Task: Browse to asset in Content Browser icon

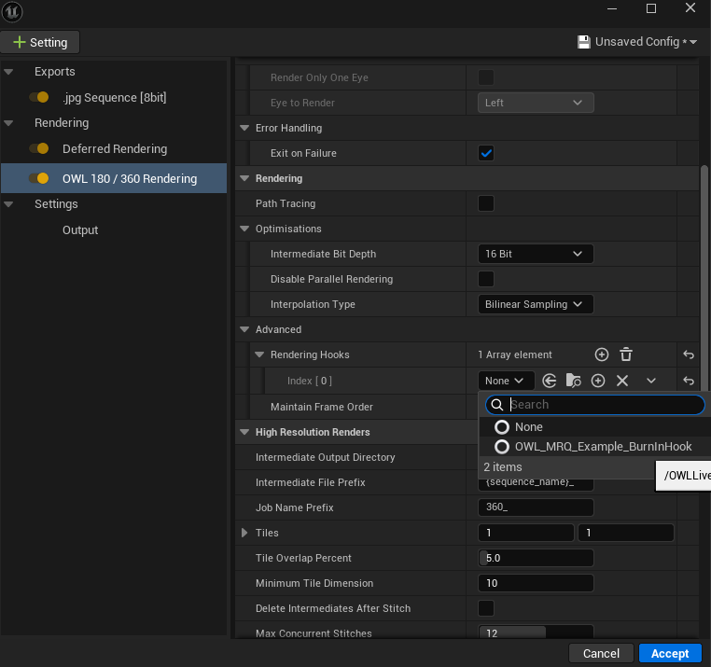Action: click(574, 381)
